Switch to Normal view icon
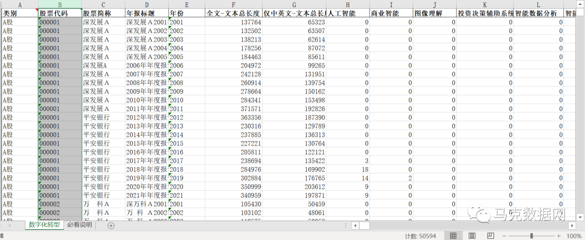This screenshot has height=240, width=585. pos(453,236)
